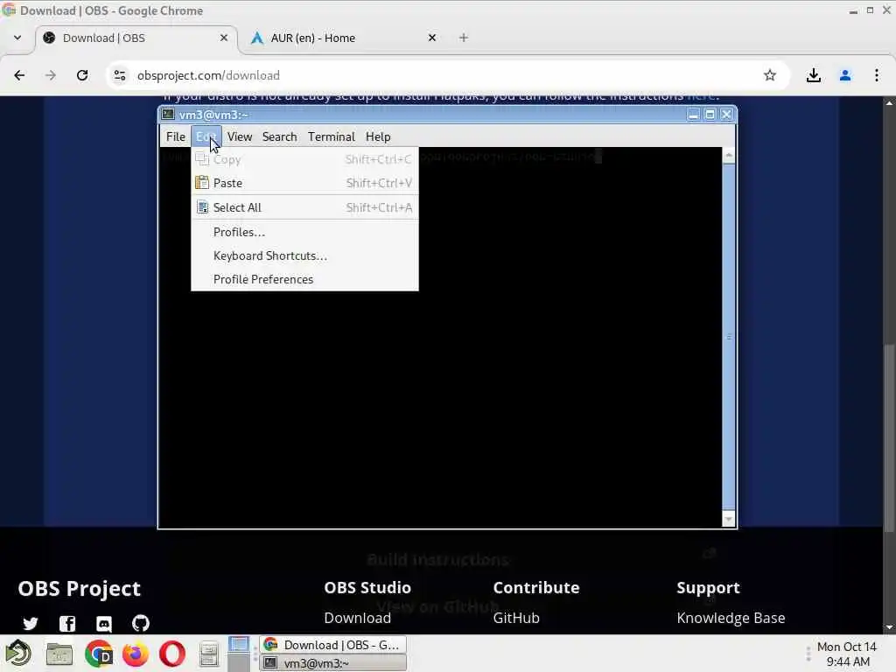Click the footer Download link
The width and height of the screenshot is (896, 672).
pos(357,618)
